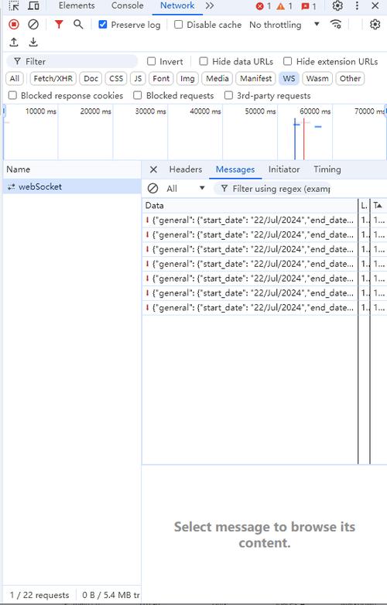The width and height of the screenshot is (387, 605).
Task: Expand more DevTools tabs chevron
Action: [x=210, y=5]
